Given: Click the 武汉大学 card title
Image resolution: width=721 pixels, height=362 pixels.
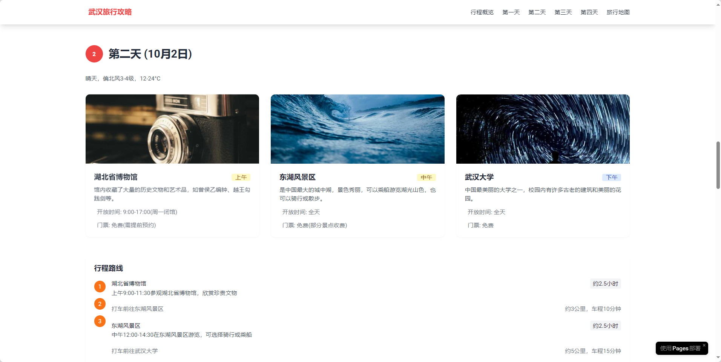Looking at the screenshot, I should (479, 177).
